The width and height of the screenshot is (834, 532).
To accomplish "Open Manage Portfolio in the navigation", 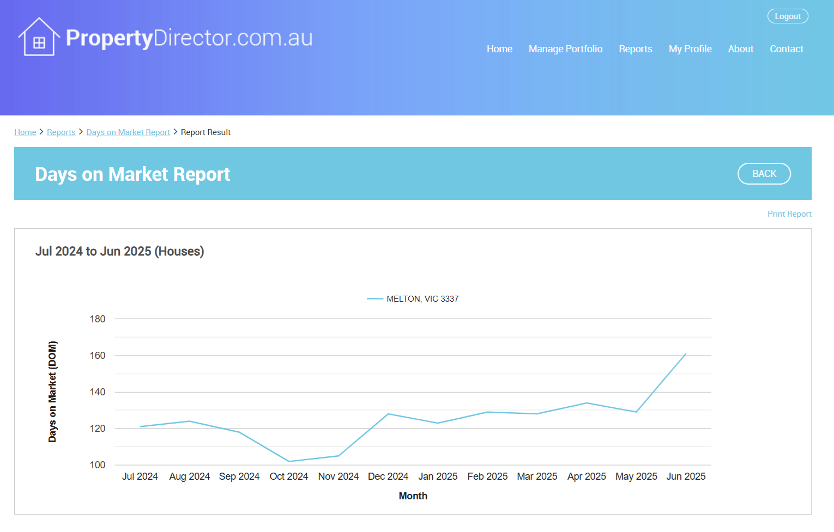I will click(565, 49).
